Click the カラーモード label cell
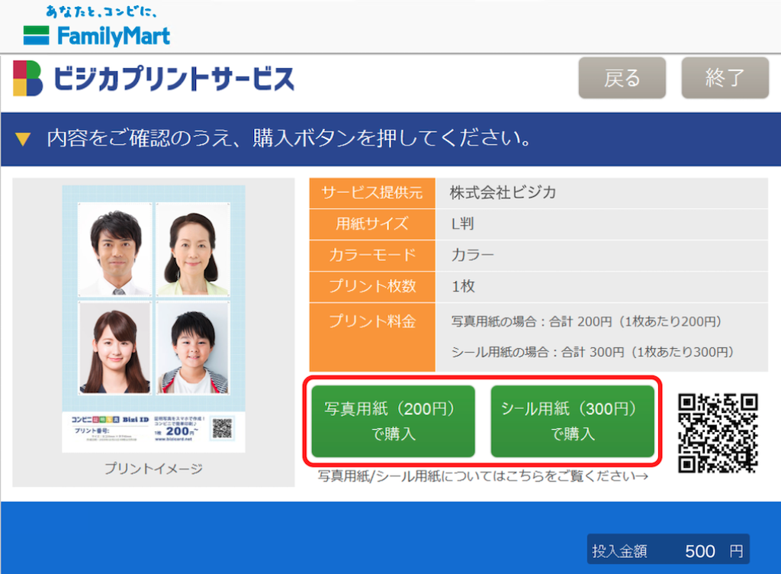781x574 pixels. pyautogui.click(x=371, y=255)
